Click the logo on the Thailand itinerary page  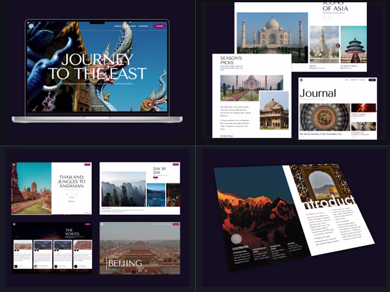pos(14,165)
